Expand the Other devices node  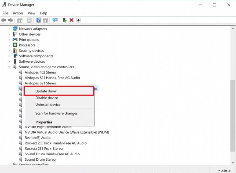pos(9,34)
